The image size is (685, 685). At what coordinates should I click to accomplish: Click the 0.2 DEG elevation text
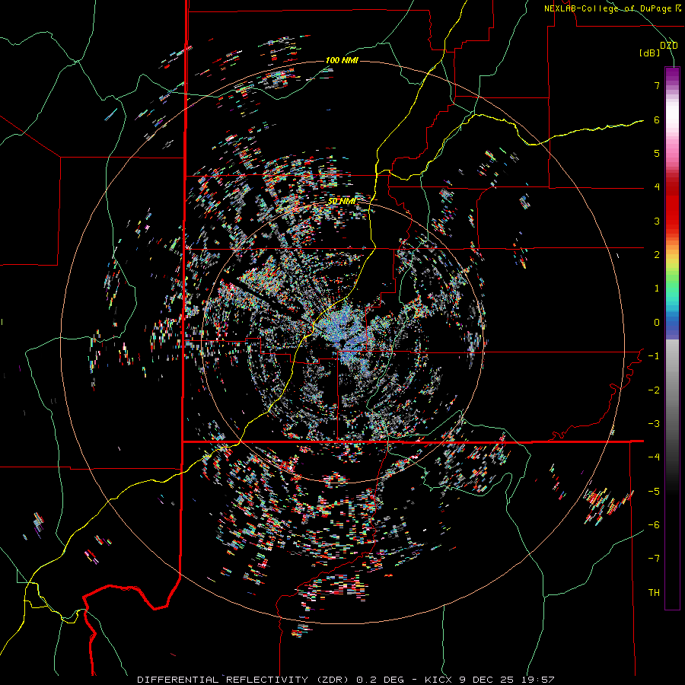pyautogui.click(x=381, y=680)
